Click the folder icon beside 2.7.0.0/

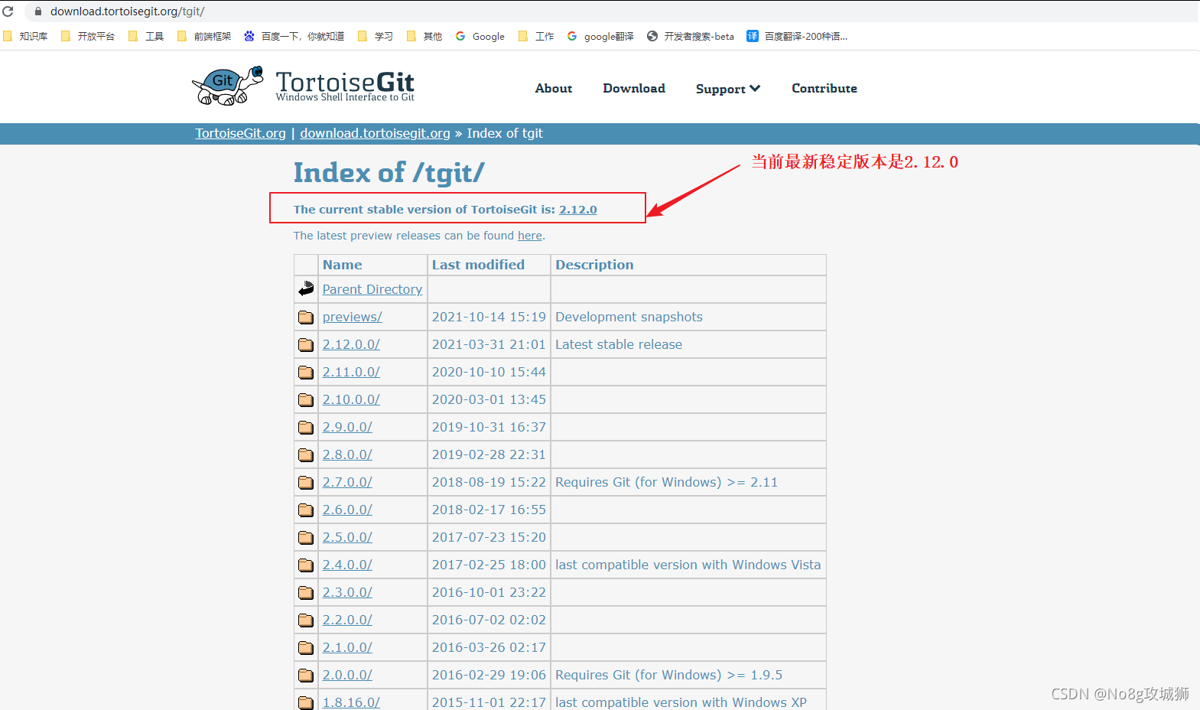pyautogui.click(x=306, y=482)
